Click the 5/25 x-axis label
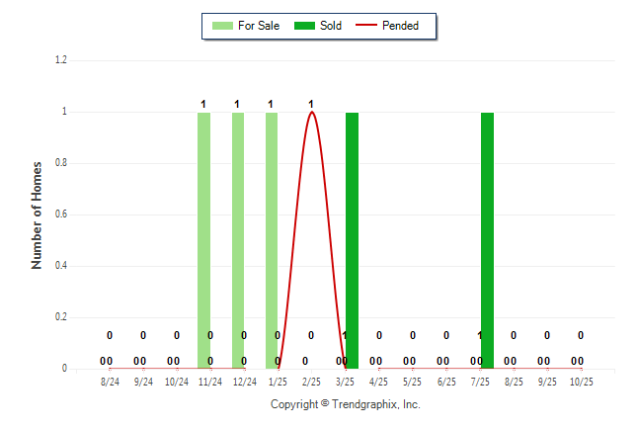The image size is (638, 429). (413, 381)
